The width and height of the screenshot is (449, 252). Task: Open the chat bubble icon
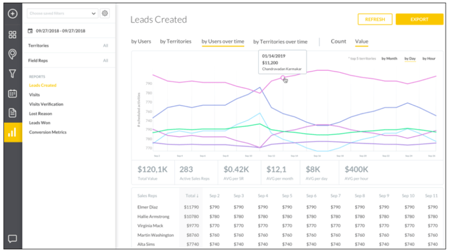tap(12, 239)
